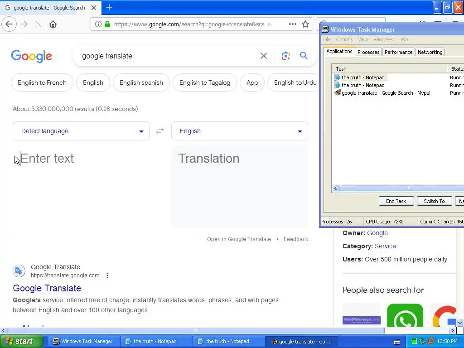Click the google translate search field
This screenshot has width=464, height=348.
166,56
